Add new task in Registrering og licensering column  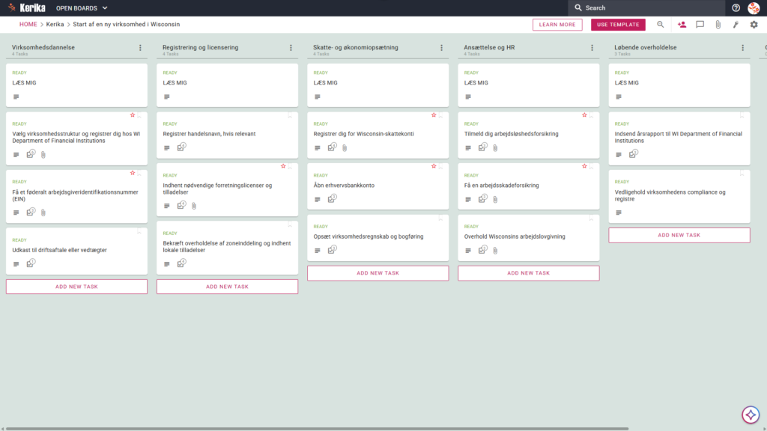point(227,287)
